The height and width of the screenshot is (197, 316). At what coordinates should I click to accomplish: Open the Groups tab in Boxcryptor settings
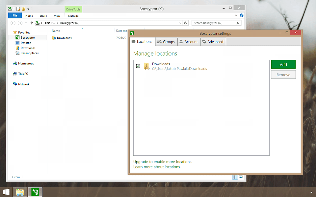pos(166,42)
